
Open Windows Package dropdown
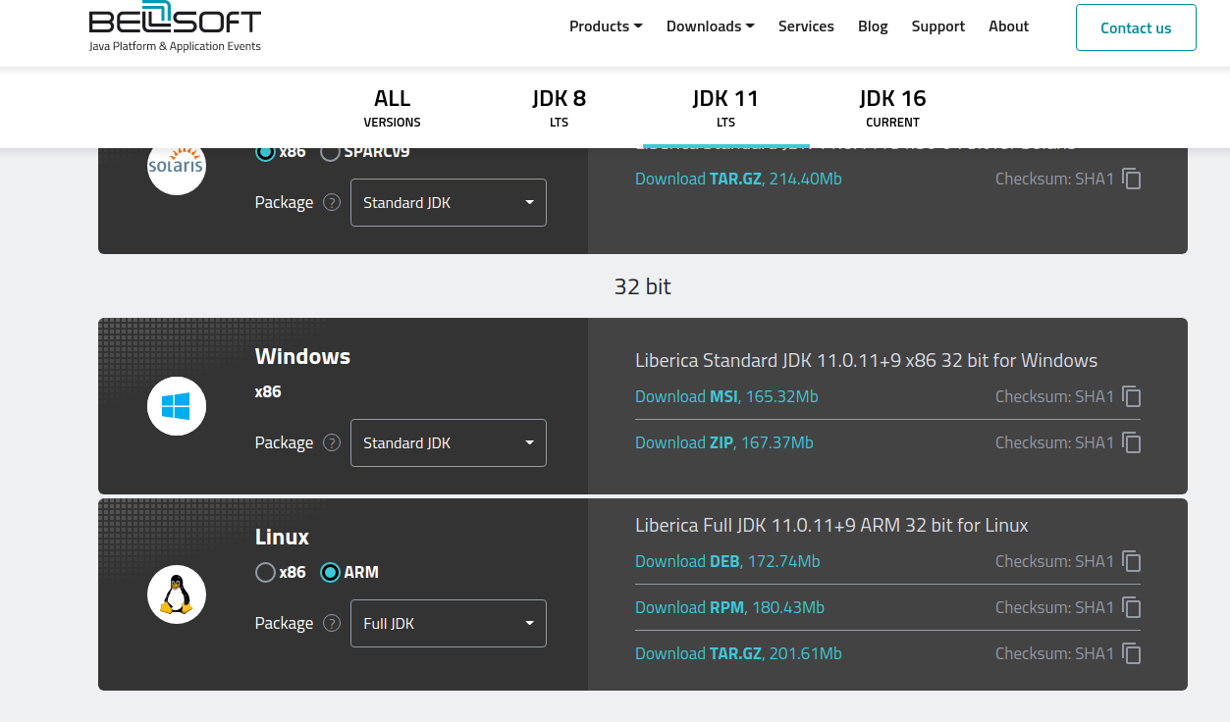[448, 443]
